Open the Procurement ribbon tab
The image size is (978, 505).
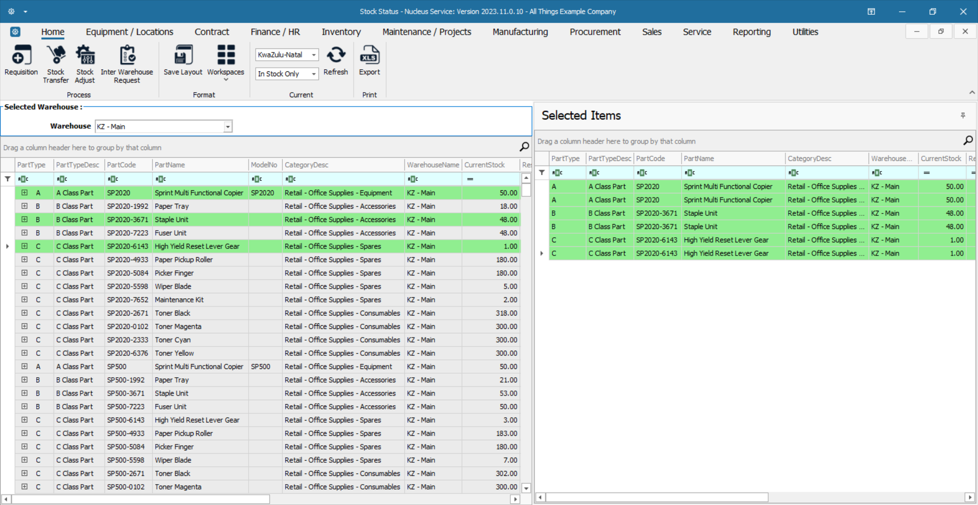tap(594, 32)
